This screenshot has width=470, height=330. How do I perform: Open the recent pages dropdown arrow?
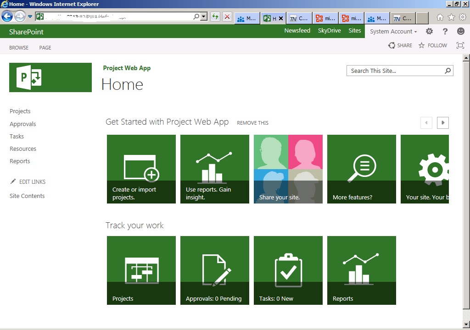(x=30, y=16)
